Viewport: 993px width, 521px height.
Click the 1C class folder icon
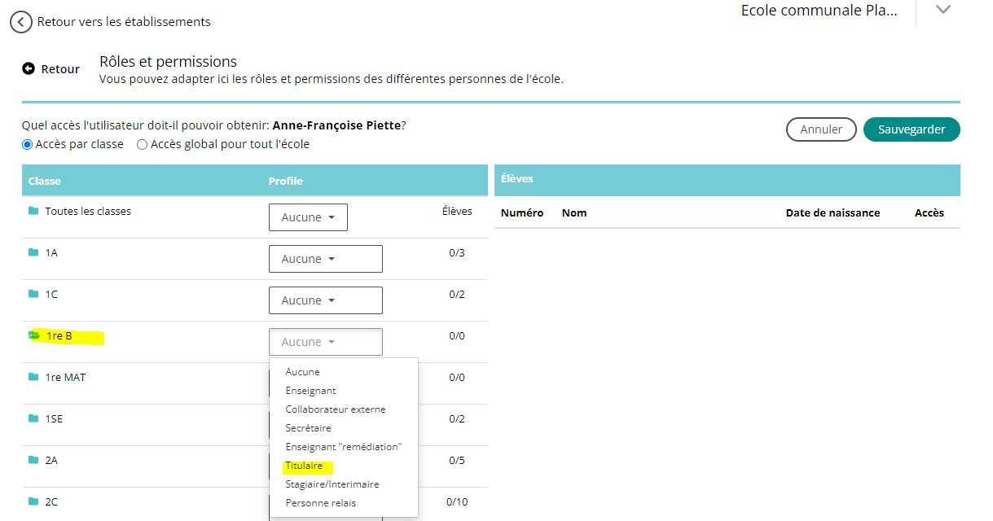click(33, 294)
